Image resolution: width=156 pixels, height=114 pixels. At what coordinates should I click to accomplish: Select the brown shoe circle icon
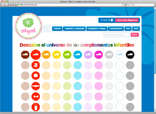[25, 55]
